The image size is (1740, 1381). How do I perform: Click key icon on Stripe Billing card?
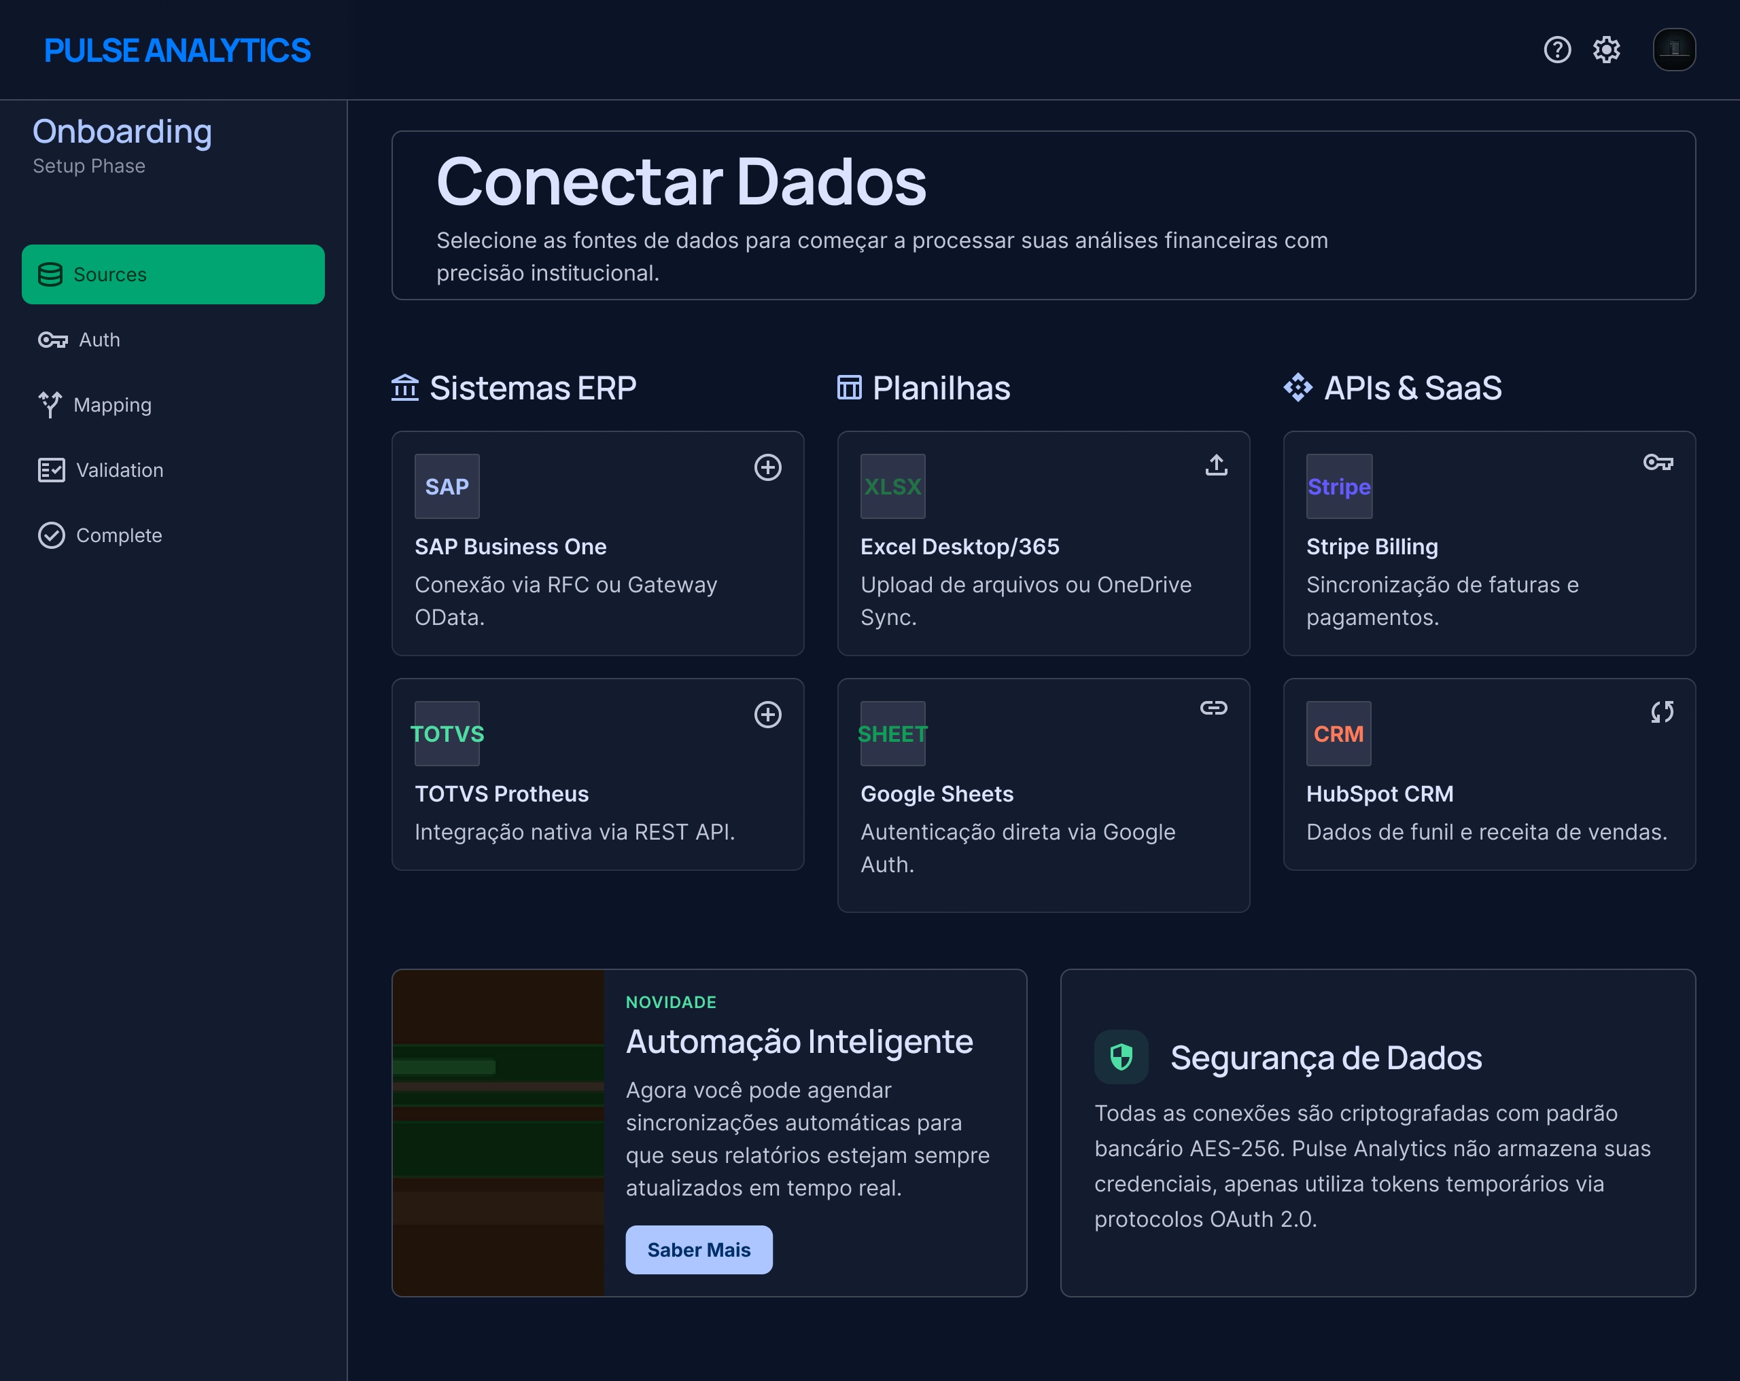[x=1658, y=462]
